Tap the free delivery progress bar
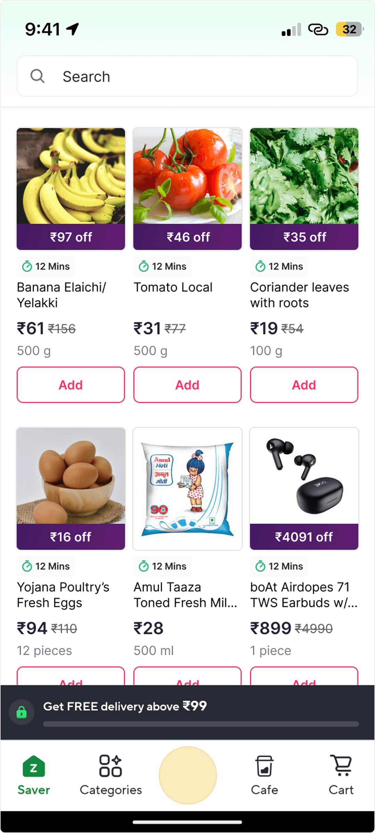The width and height of the screenshot is (375, 833). click(201, 724)
